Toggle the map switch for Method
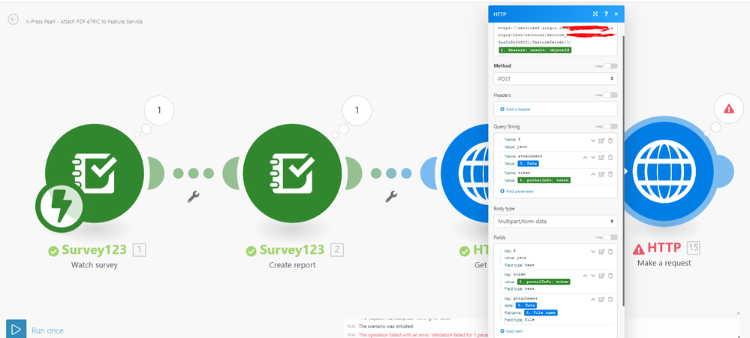The width and height of the screenshot is (750, 338). [x=610, y=65]
